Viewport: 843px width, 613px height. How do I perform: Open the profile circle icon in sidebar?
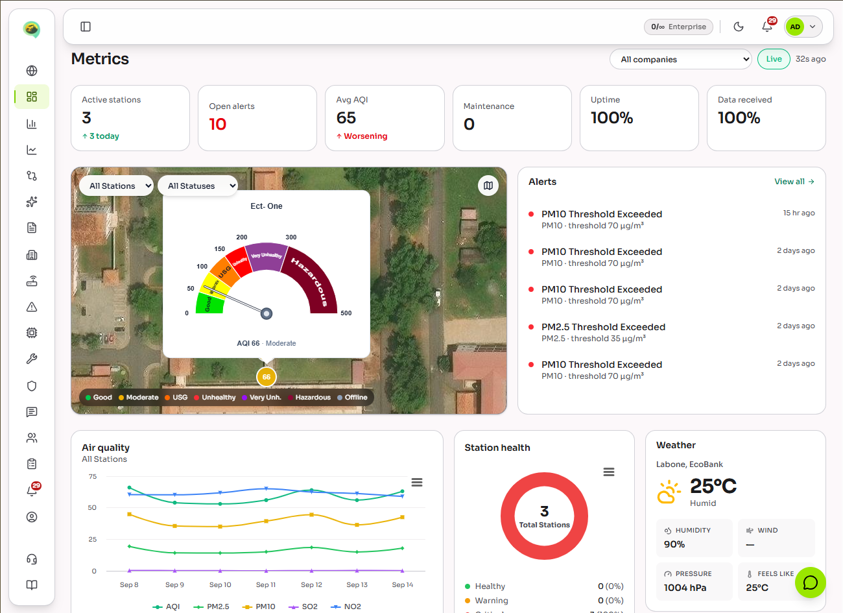[x=32, y=517]
